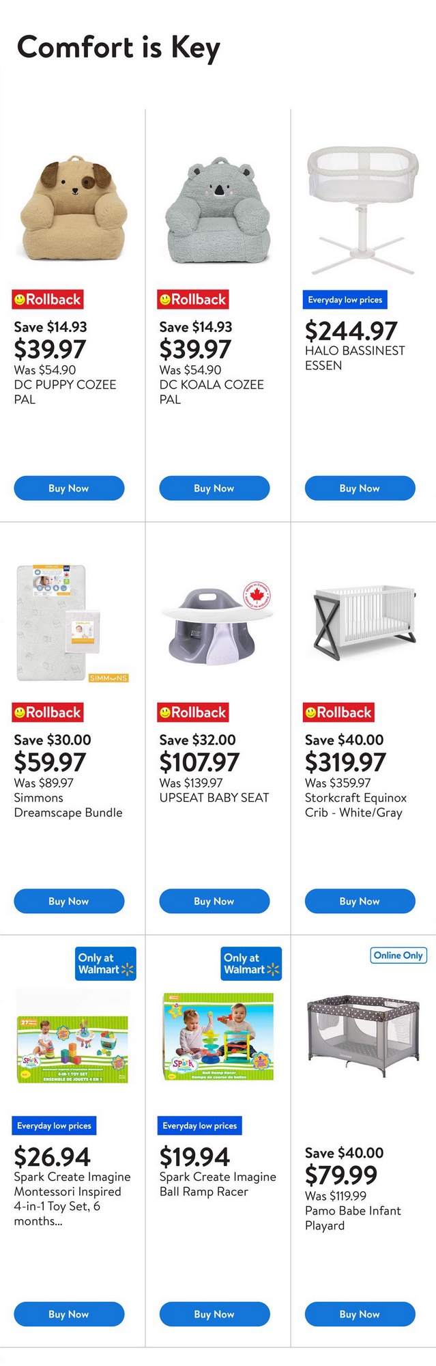
Task: Buy the Simmons Dreamscape Bundle now
Action: (69, 901)
